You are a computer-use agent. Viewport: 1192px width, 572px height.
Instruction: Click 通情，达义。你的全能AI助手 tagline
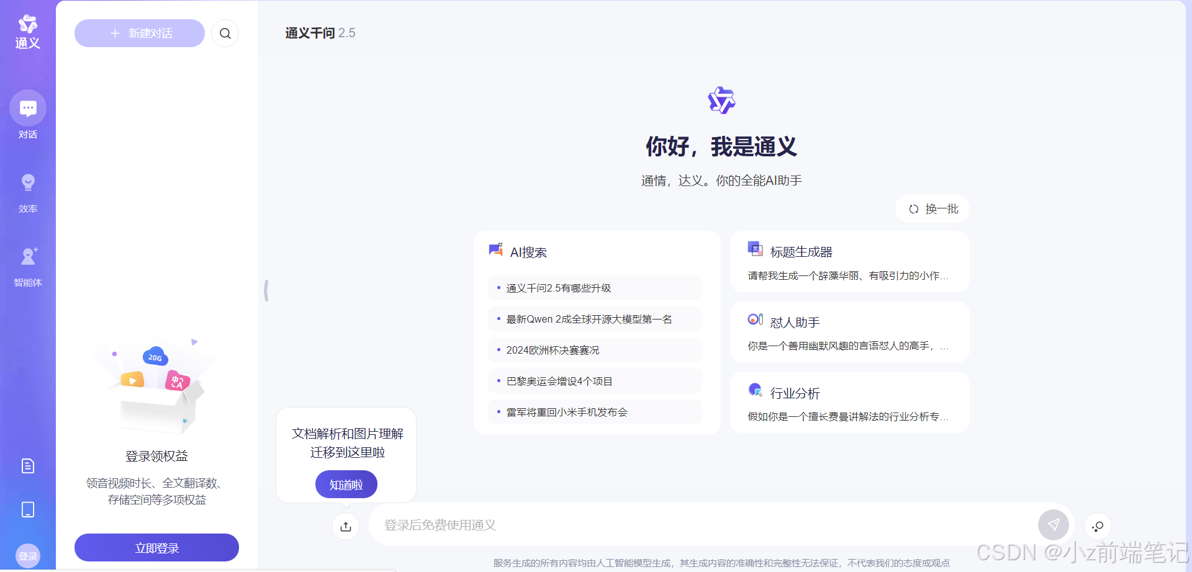pyautogui.click(x=721, y=181)
